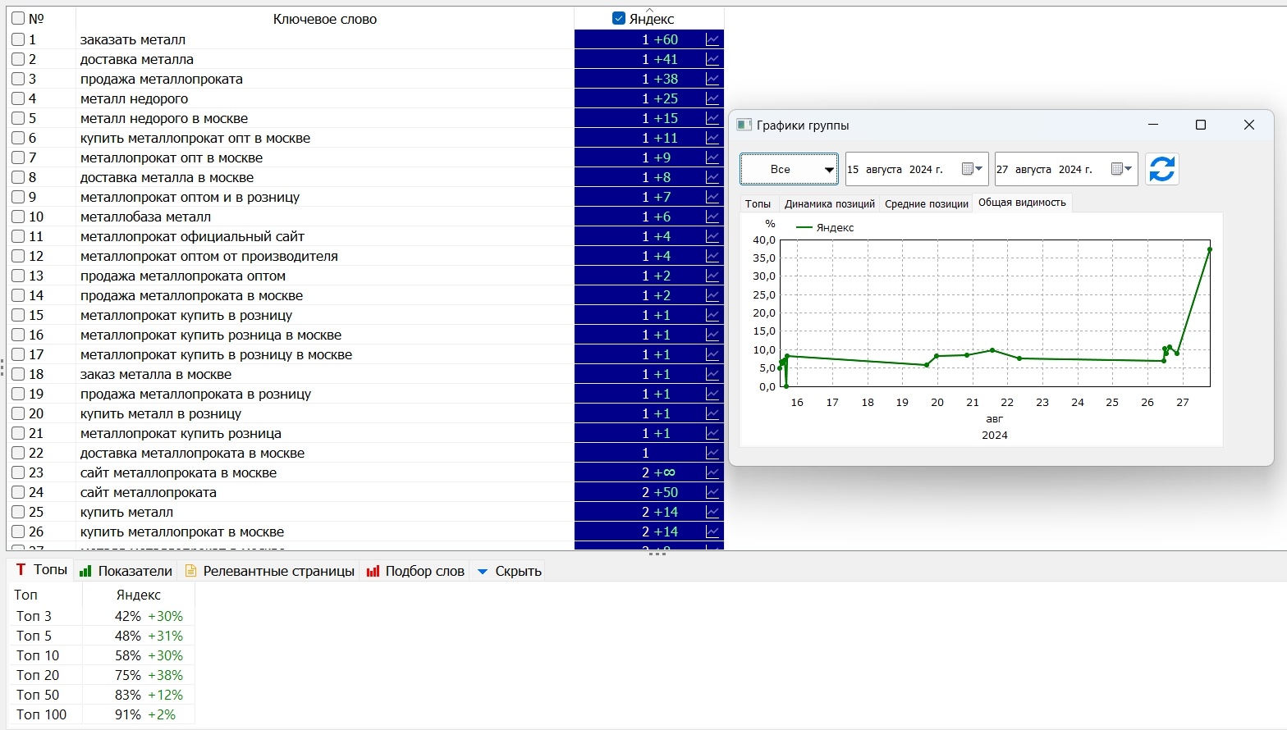Viewport: 1287px width, 730px height.
Task: Open chart icon for сайт металлопроката в москве
Action: click(712, 472)
